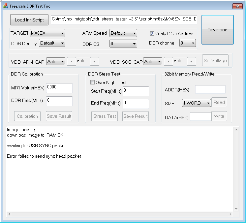Click the Write button
246x223 pixels.
tap(219, 116)
